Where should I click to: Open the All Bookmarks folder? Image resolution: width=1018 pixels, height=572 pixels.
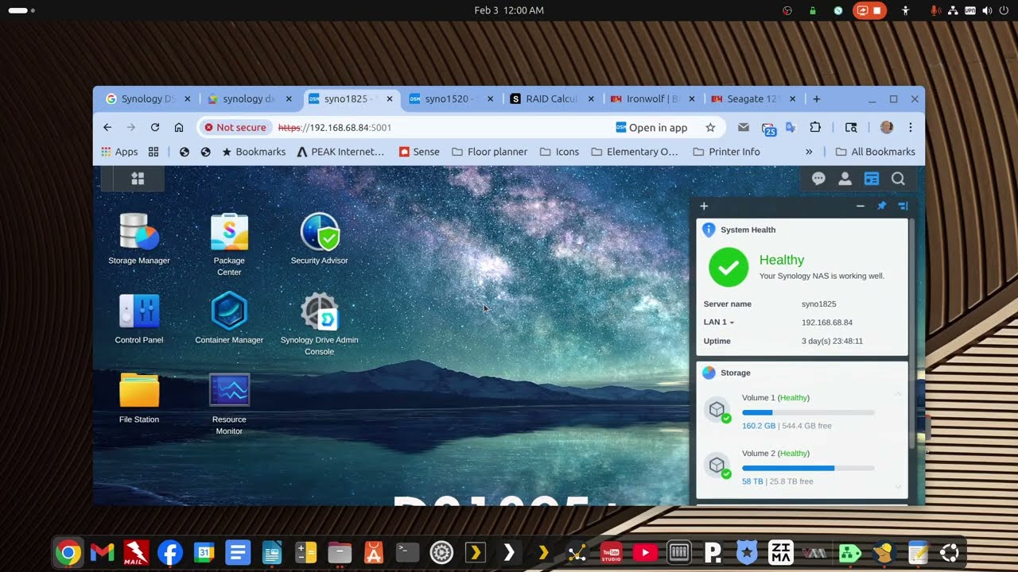pyautogui.click(x=875, y=152)
